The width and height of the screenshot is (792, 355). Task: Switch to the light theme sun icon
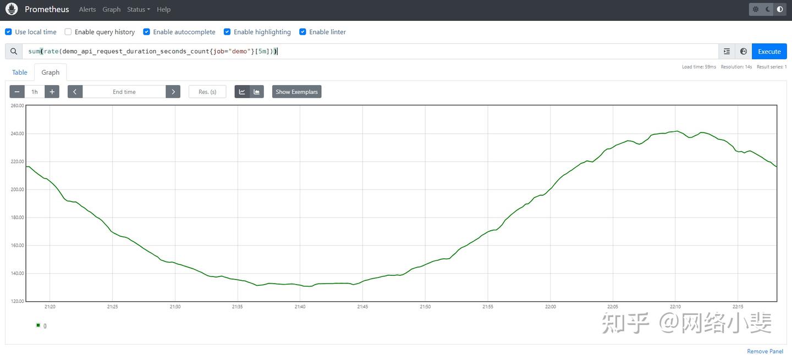coord(756,9)
